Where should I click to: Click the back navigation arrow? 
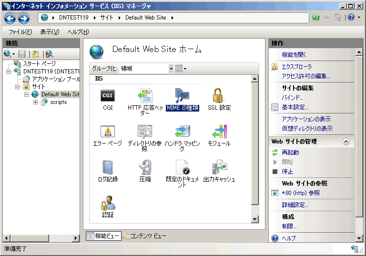coord(10,18)
